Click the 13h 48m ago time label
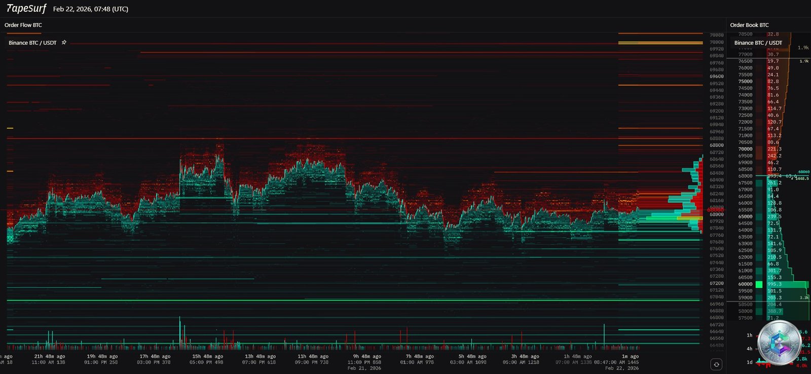The width and height of the screenshot is (811, 374). 260,356
